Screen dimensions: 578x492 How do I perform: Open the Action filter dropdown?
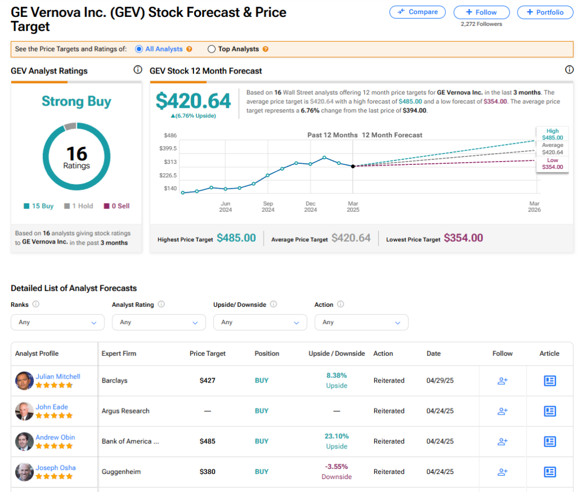[361, 323]
